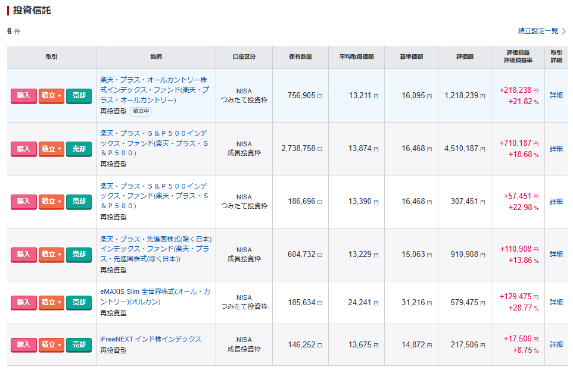The height and width of the screenshot is (370, 573).
Task: Expand 積立 dropdown for 楽天・プラス・オールカントリー fund
Action: (51, 96)
